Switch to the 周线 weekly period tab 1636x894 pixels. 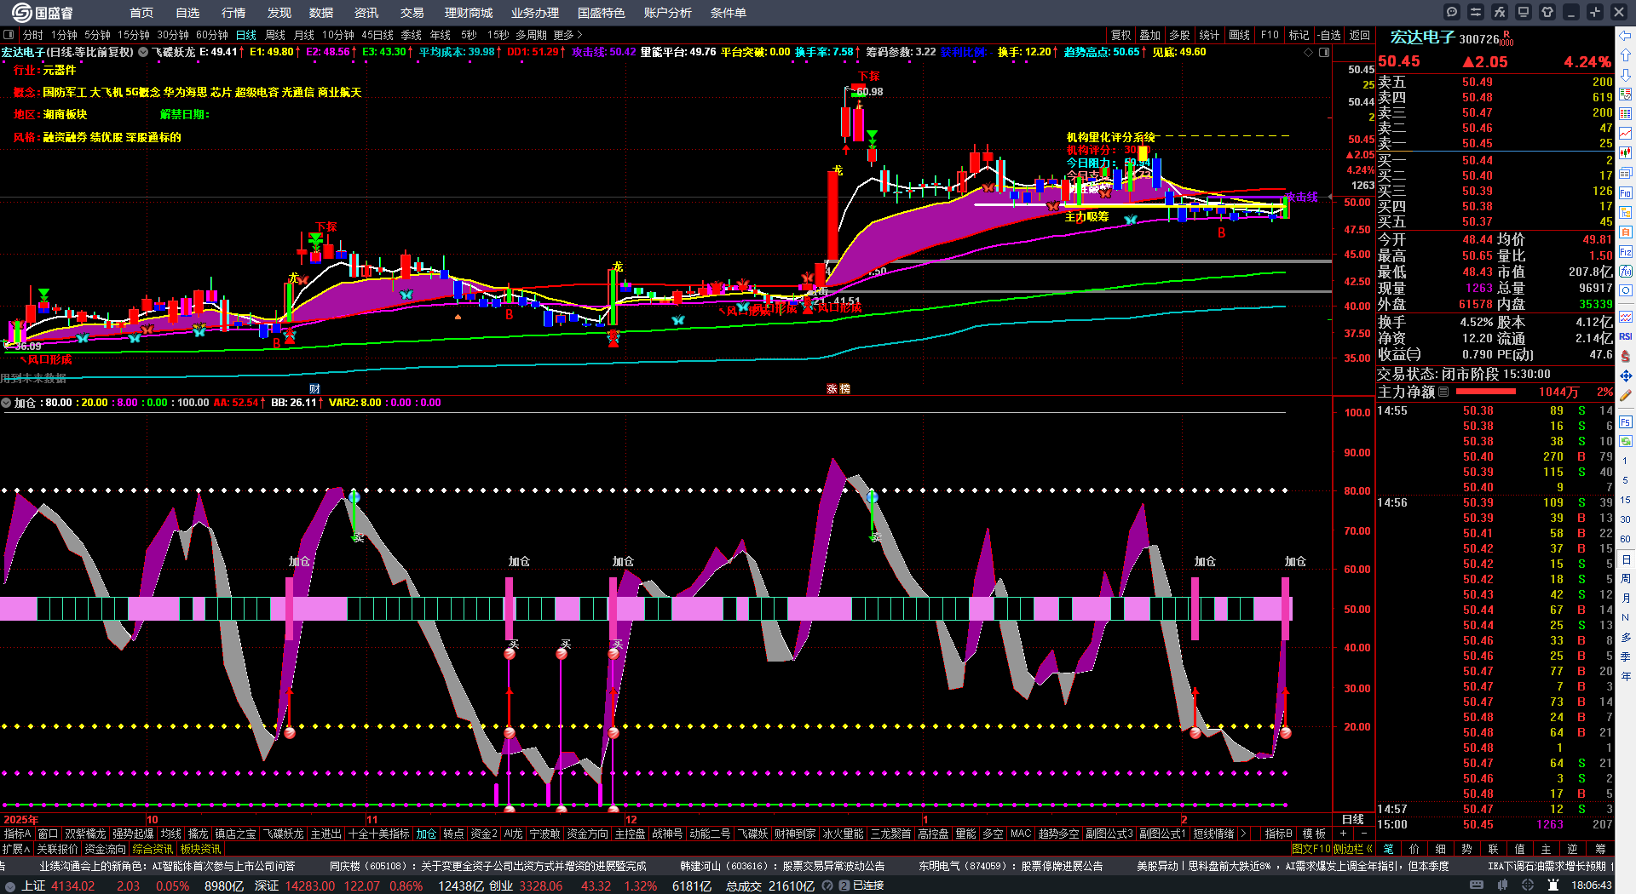tap(275, 35)
